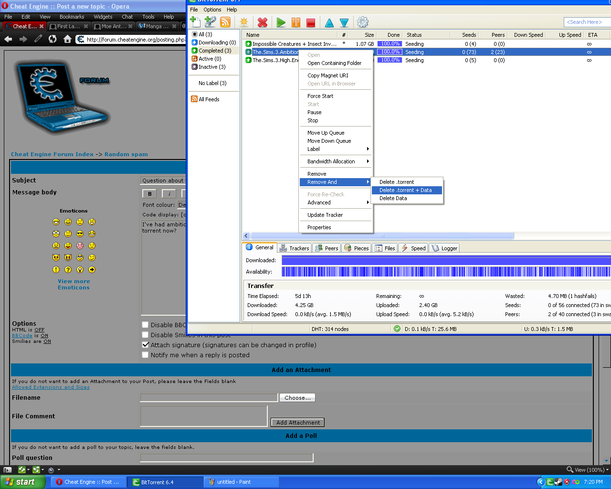
Task: Insert the first smiley emoticon in the grid
Action: tap(56, 222)
